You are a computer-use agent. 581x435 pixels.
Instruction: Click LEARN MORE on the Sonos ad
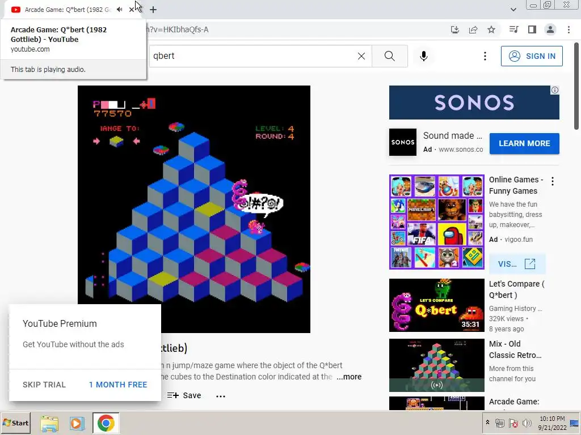pyautogui.click(x=524, y=143)
